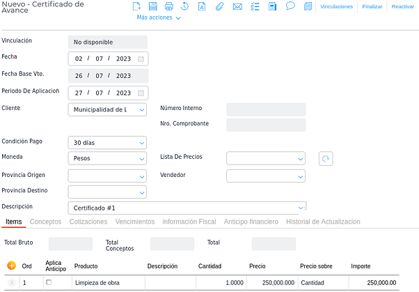Click the new document icon
Image resolution: width=419 pixels, height=292 pixels.
coord(136,7)
